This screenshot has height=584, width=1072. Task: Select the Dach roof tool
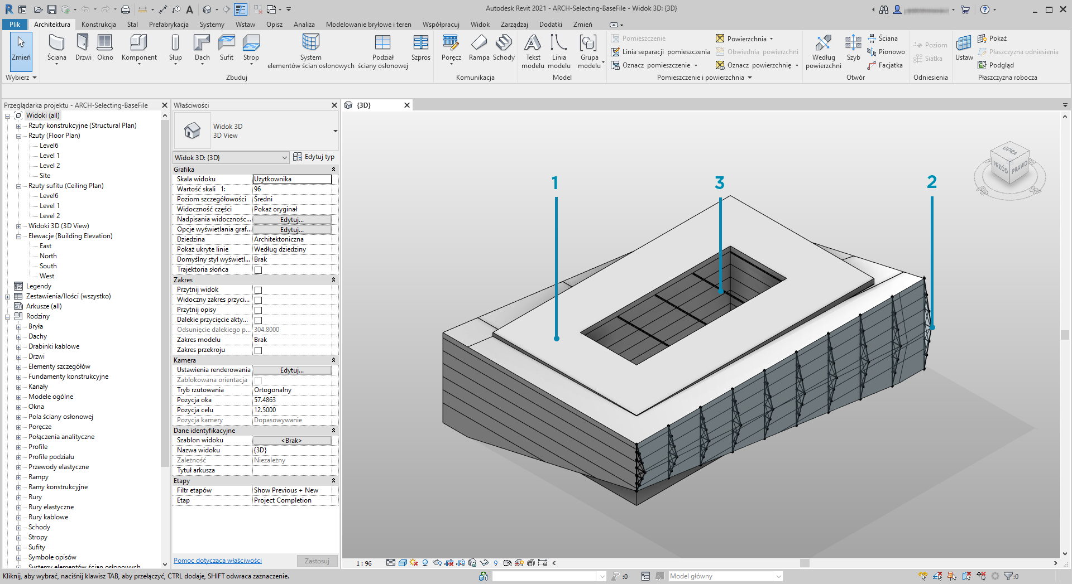click(202, 48)
